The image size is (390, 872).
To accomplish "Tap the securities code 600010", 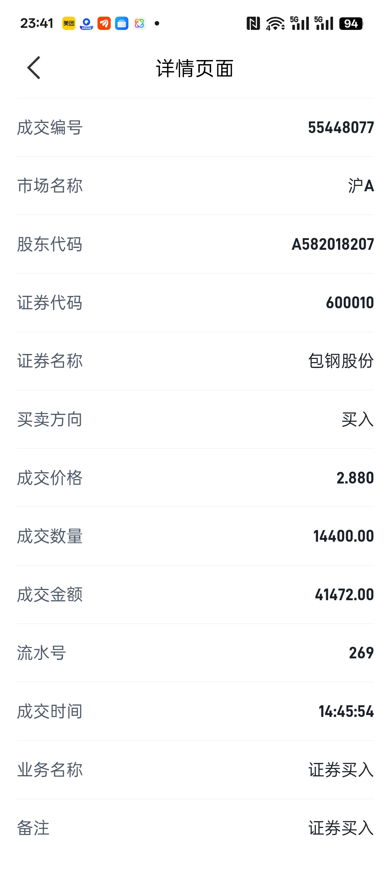I will [350, 303].
